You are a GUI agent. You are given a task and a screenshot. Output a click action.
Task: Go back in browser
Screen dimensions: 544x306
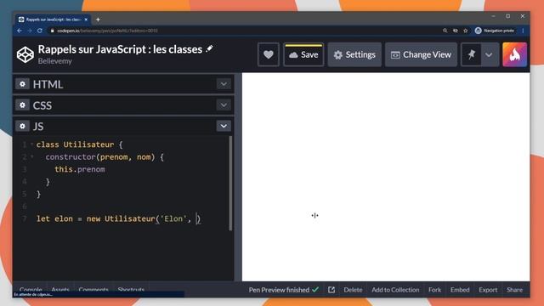click(20, 31)
